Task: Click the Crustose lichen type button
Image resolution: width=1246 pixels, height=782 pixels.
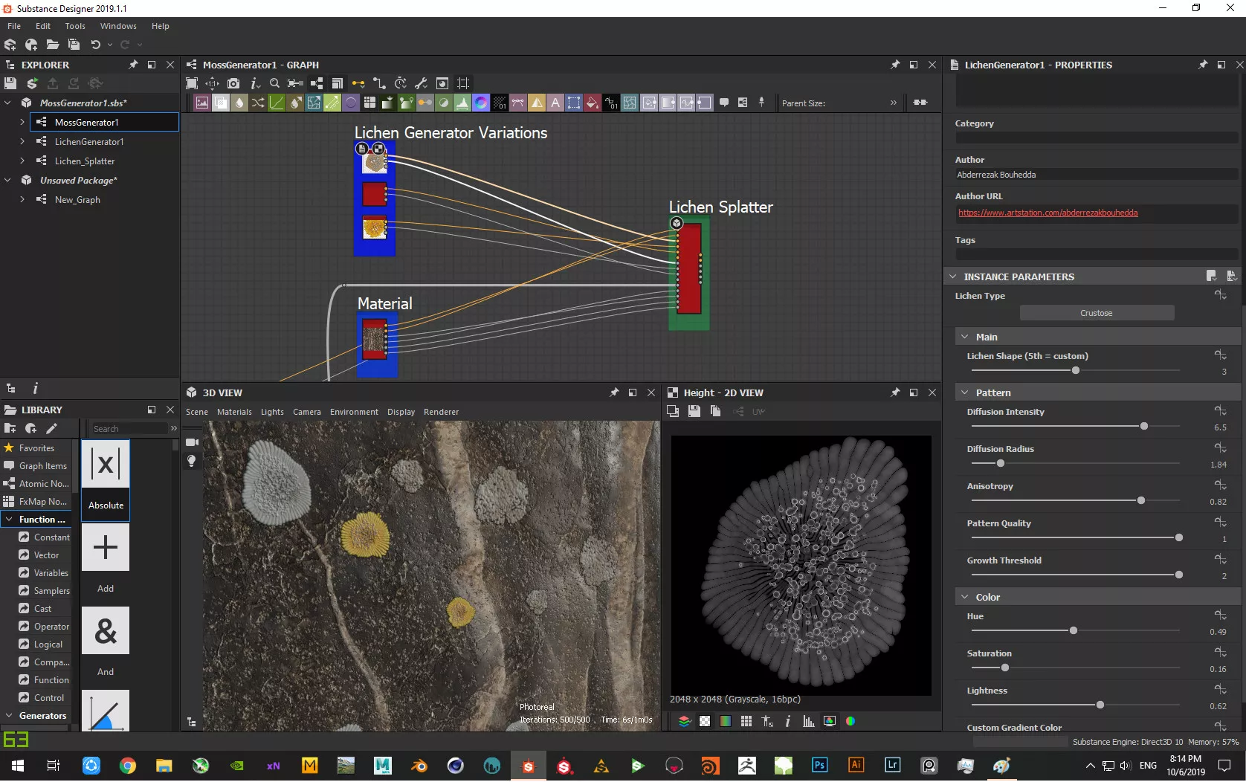Action: click(x=1097, y=313)
